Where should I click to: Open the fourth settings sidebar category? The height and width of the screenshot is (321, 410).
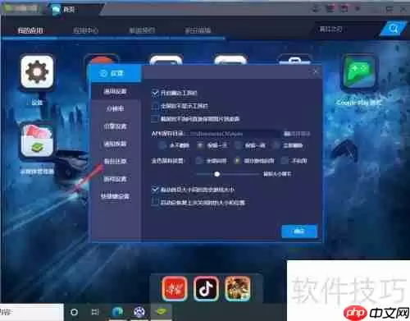click(x=116, y=144)
